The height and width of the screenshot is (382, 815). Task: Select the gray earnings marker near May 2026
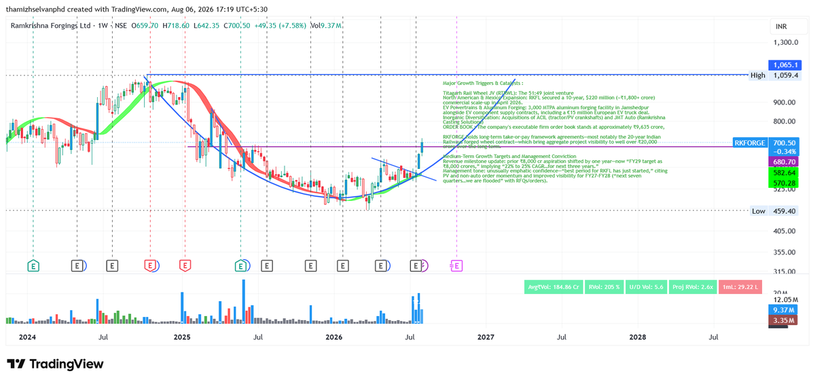[380, 266]
